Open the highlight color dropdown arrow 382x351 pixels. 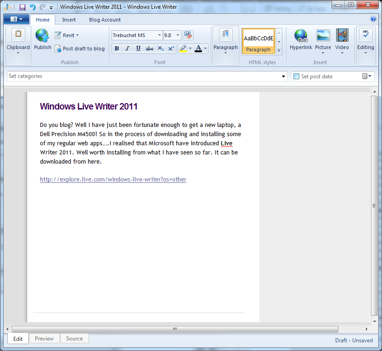[190, 49]
